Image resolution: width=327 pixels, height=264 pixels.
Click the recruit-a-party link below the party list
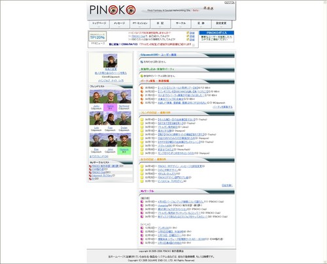pyautogui.click(x=222, y=107)
